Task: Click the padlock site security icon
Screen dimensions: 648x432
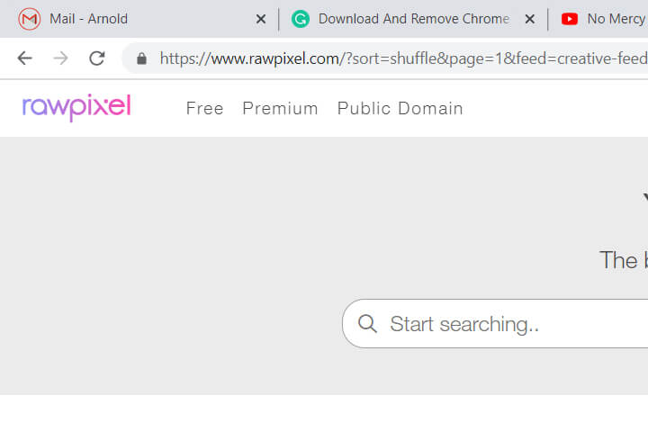Action: 142,58
